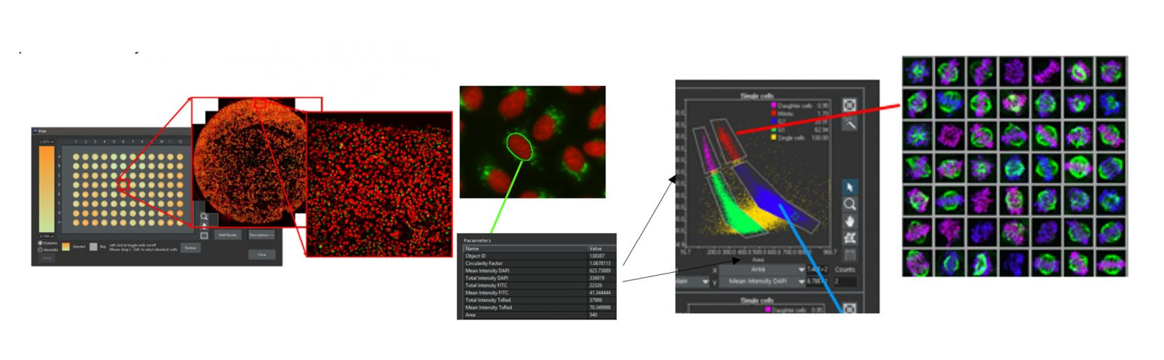Click the orange-green intensity color scale bar
This screenshot has height=360, width=1164.
point(46,184)
